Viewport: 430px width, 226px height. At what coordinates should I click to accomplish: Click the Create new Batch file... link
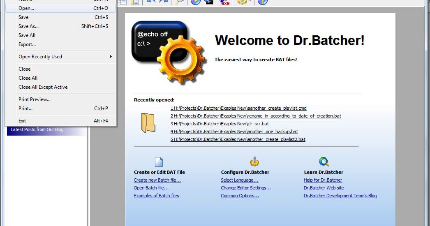tap(157, 180)
